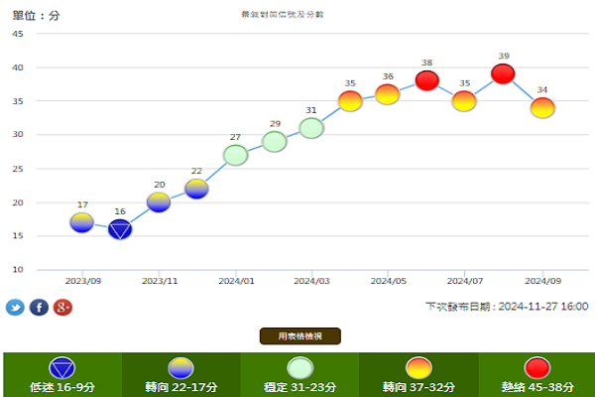Click the 轉向 22-17分 legend item
The image size is (595, 397).
click(179, 374)
